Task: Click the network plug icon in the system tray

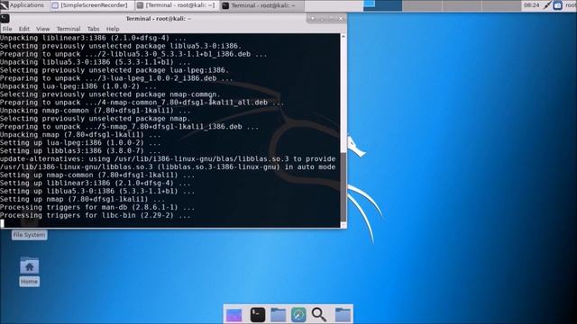Action: [547, 5]
